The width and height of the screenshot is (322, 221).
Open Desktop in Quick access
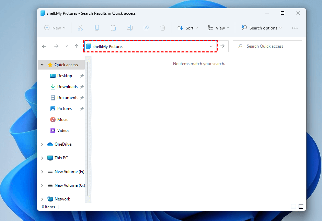(65, 76)
